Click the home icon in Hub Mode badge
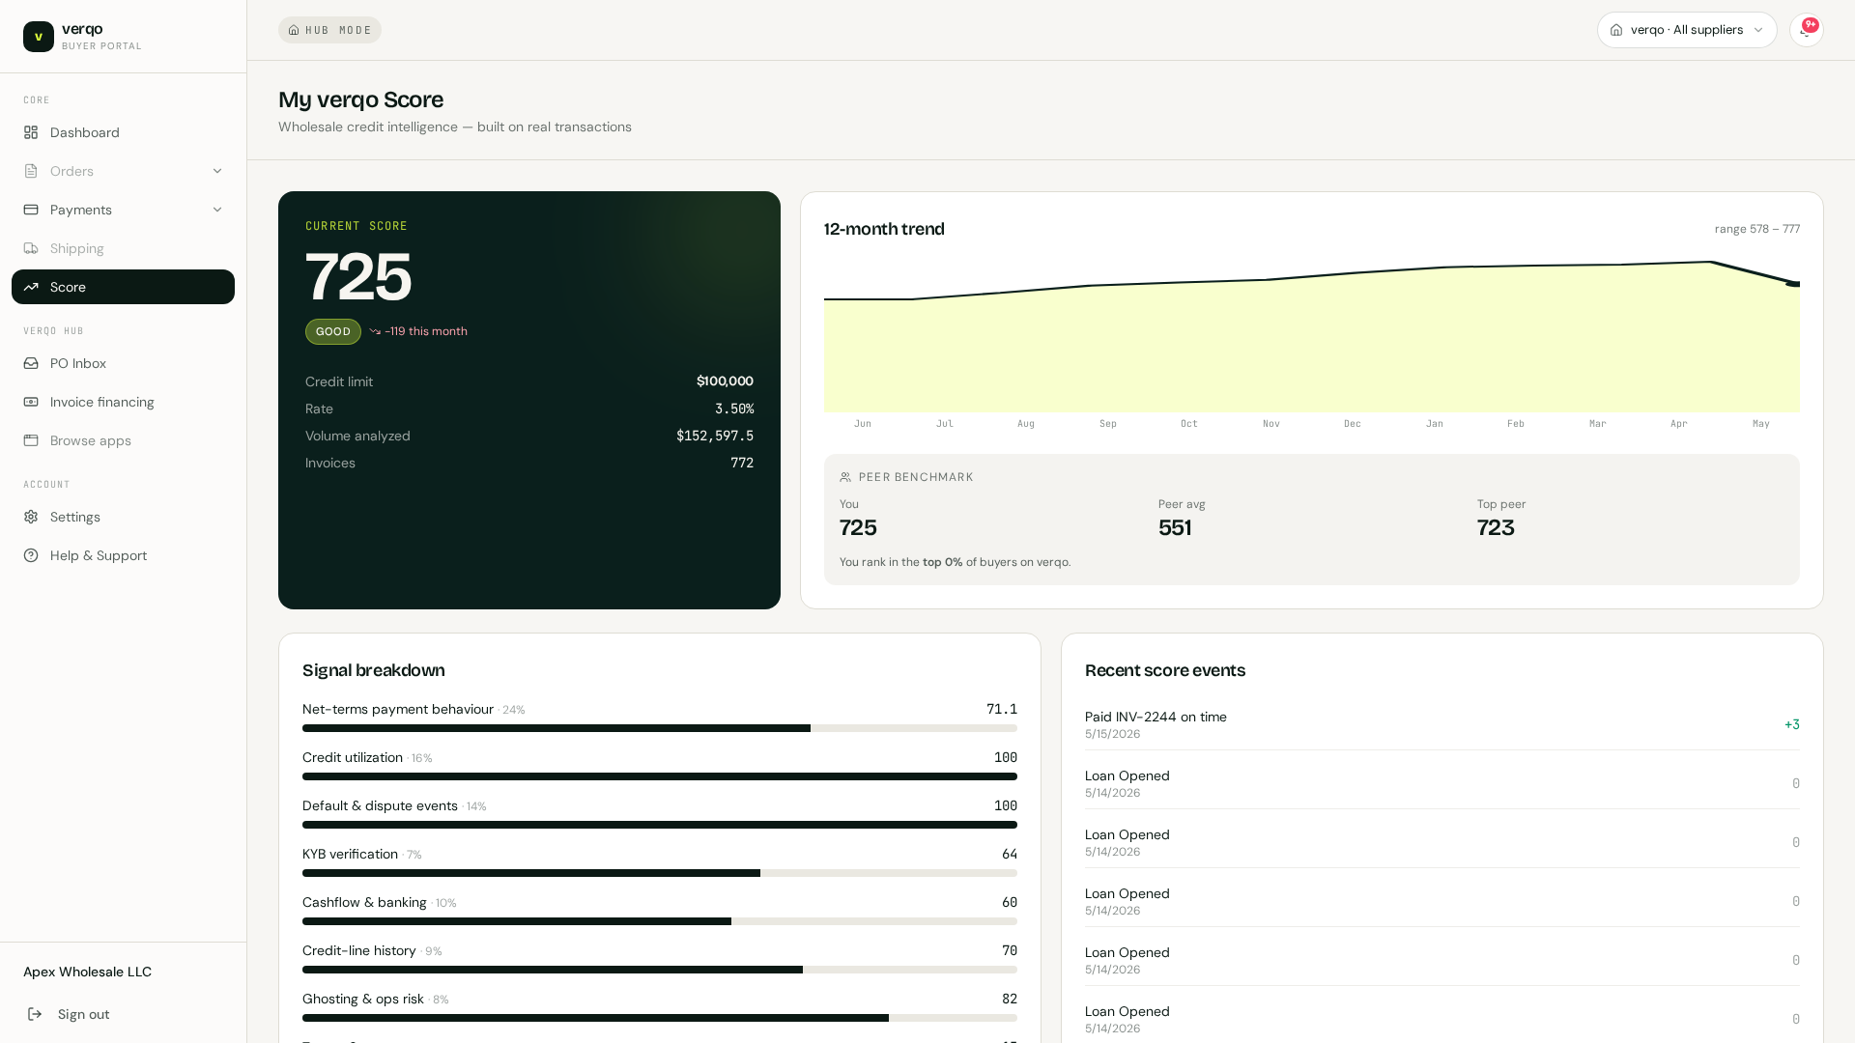Screen dimensions: 1855x1043 click(294, 30)
